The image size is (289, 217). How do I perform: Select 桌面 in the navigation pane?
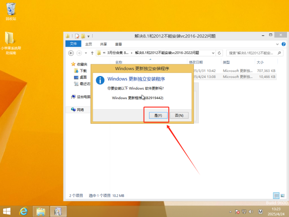click(80, 77)
